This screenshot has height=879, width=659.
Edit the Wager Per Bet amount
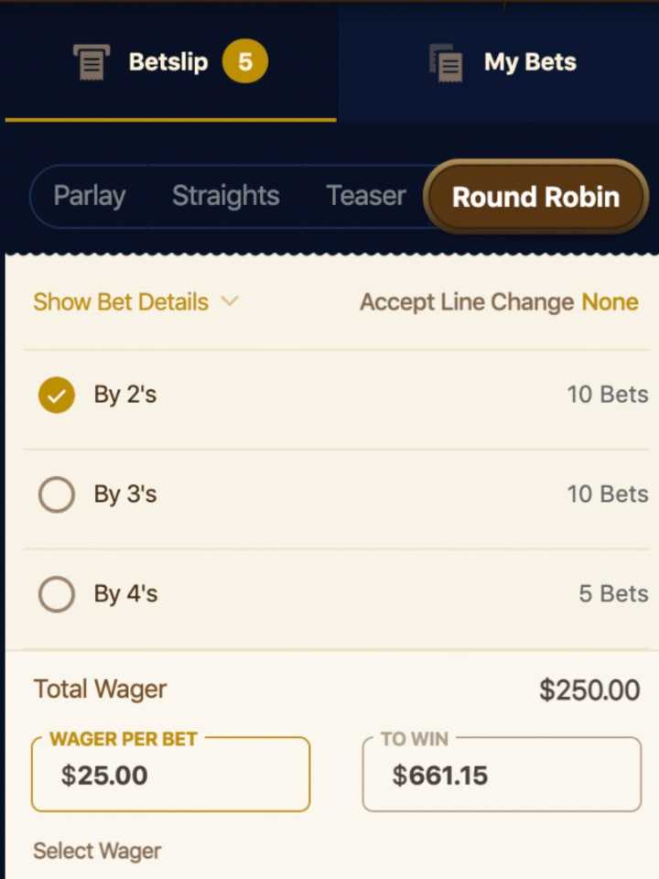click(x=170, y=775)
